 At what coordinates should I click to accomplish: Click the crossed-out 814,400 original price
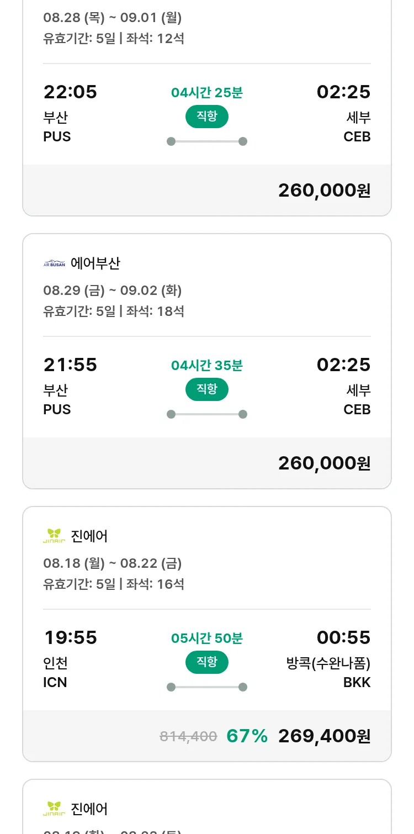(188, 736)
